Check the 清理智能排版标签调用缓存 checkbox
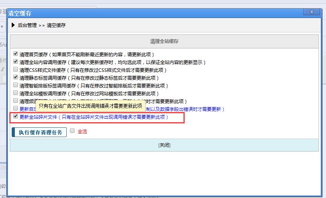This screenshot has width=326, height=198. click(16, 85)
